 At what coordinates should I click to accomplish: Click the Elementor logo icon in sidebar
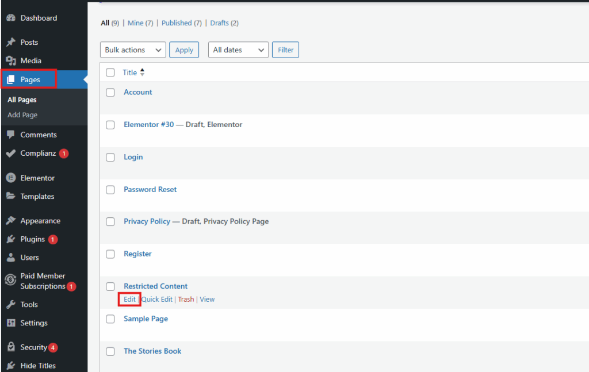point(10,178)
